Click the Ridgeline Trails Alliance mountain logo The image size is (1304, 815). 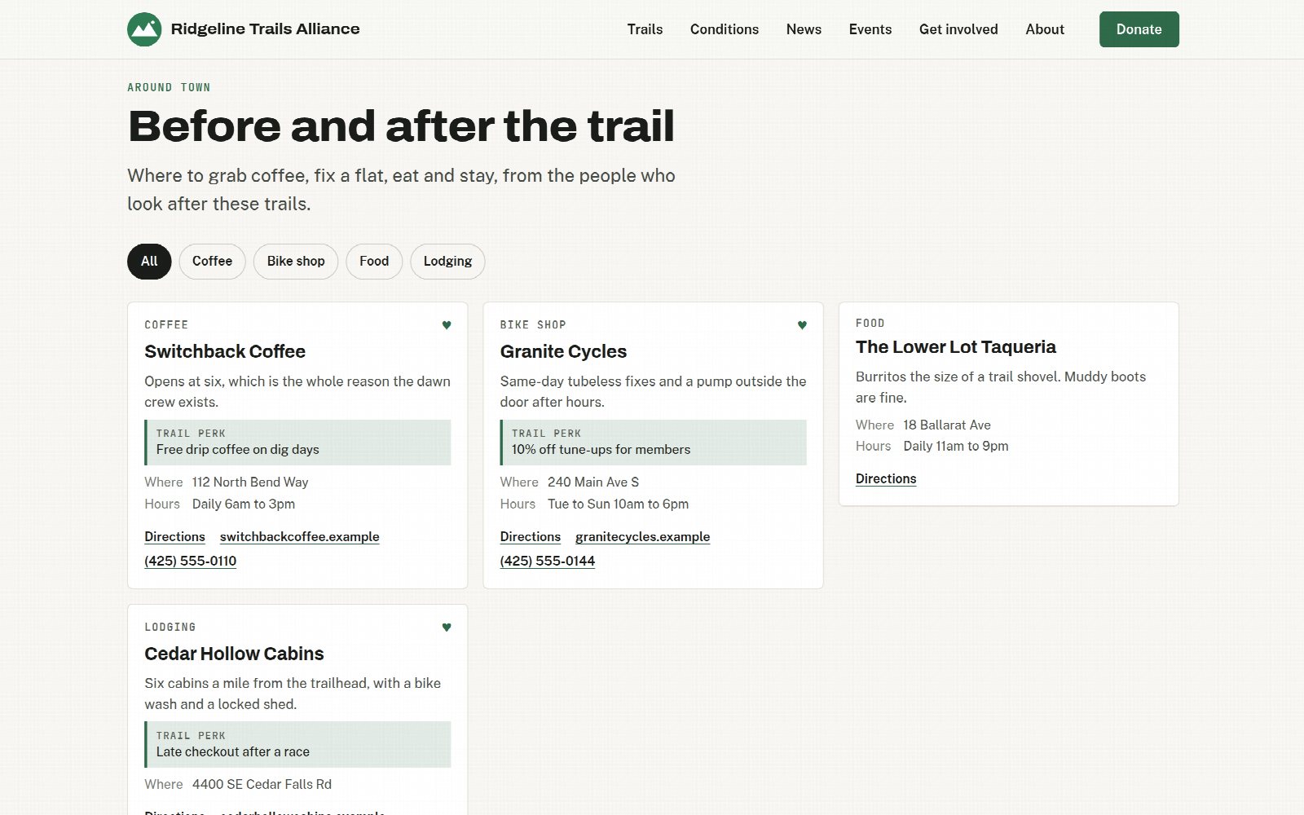144,29
